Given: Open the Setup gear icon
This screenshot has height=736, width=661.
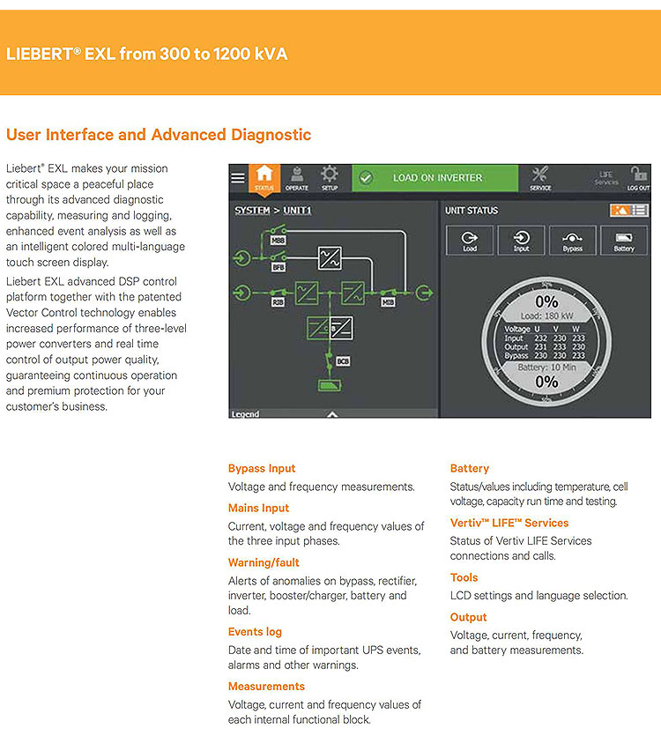Looking at the screenshot, I should [x=329, y=178].
